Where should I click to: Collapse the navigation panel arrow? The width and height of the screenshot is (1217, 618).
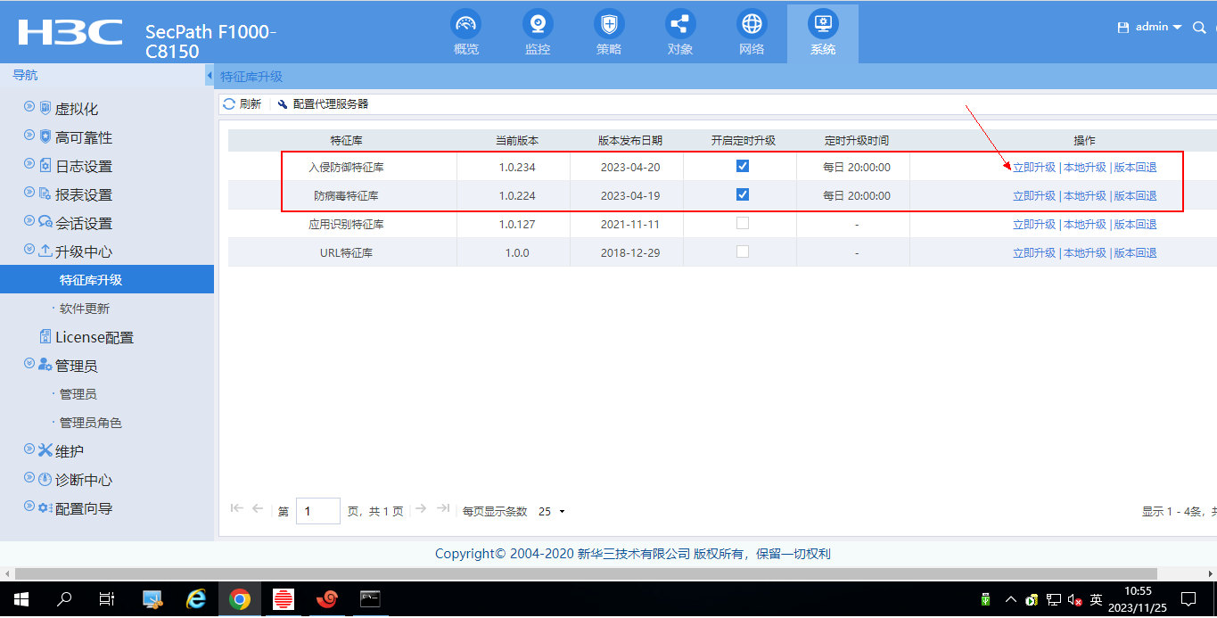click(x=210, y=76)
